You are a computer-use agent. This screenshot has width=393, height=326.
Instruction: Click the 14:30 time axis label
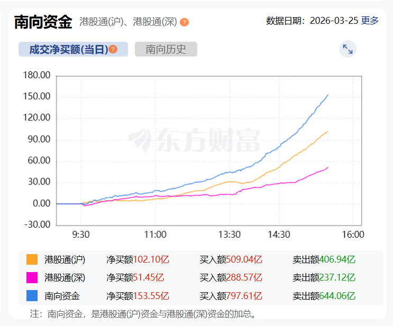(x=279, y=235)
